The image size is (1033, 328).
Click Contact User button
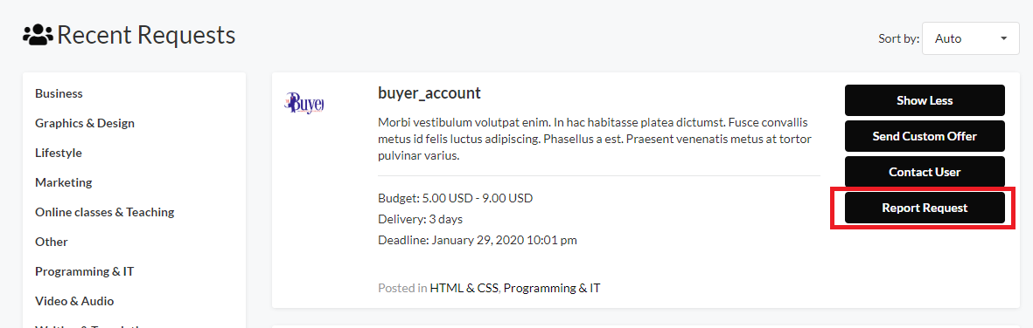point(925,172)
